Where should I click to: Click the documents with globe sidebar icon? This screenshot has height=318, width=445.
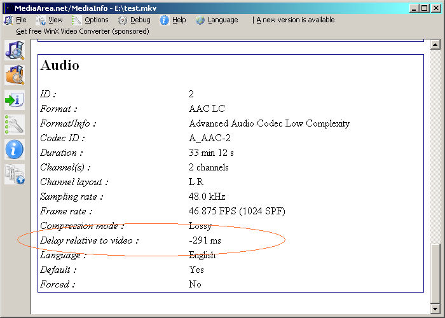15,174
